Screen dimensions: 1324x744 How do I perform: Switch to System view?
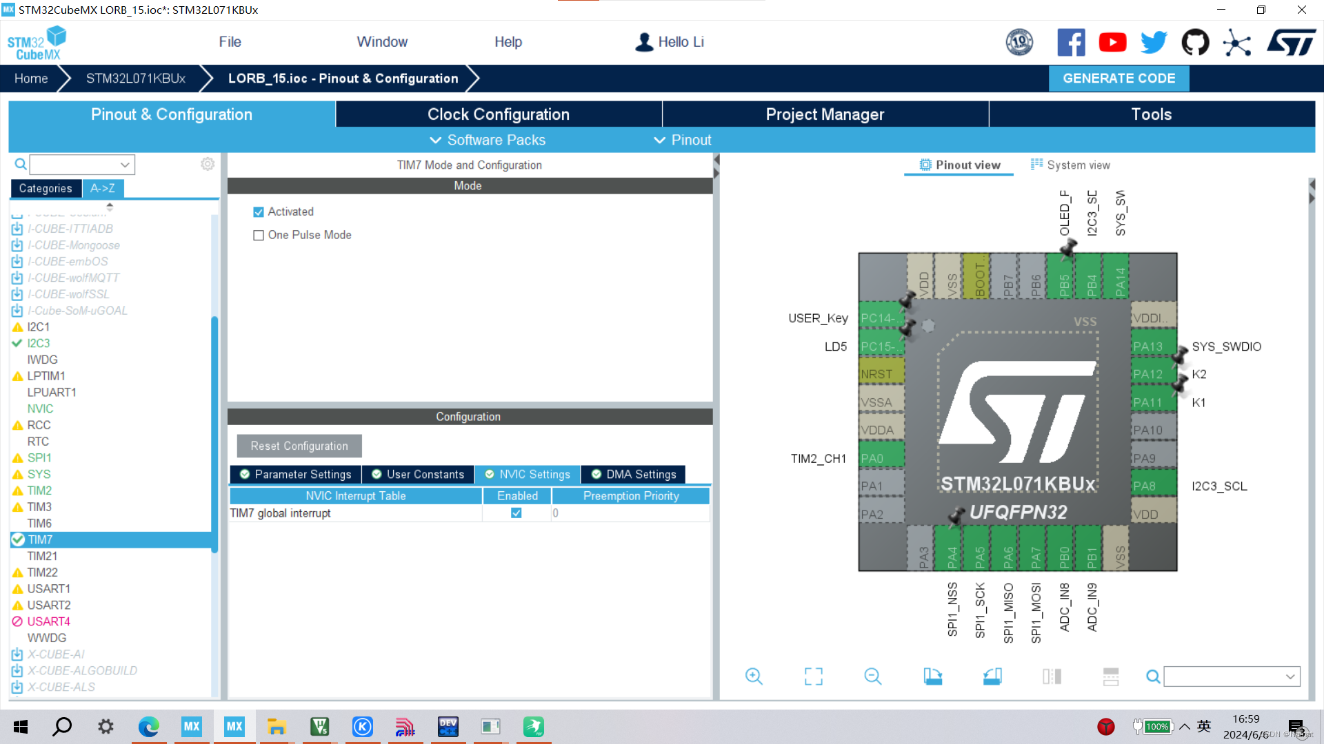(1070, 165)
